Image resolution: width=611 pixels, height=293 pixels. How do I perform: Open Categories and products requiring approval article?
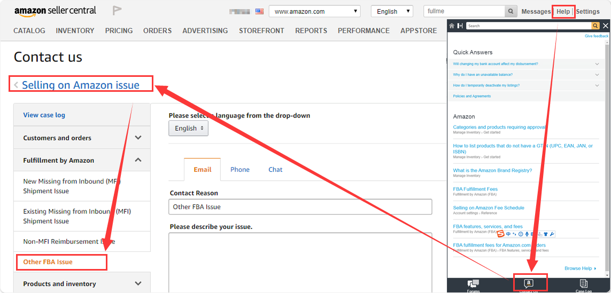coord(499,127)
